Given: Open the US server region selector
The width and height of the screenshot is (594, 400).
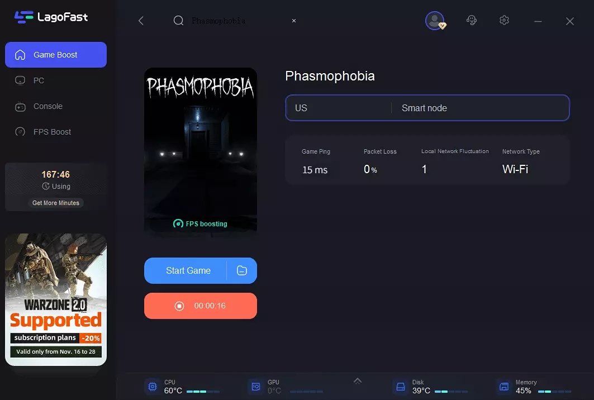Looking at the screenshot, I should (x=338, y=108).
